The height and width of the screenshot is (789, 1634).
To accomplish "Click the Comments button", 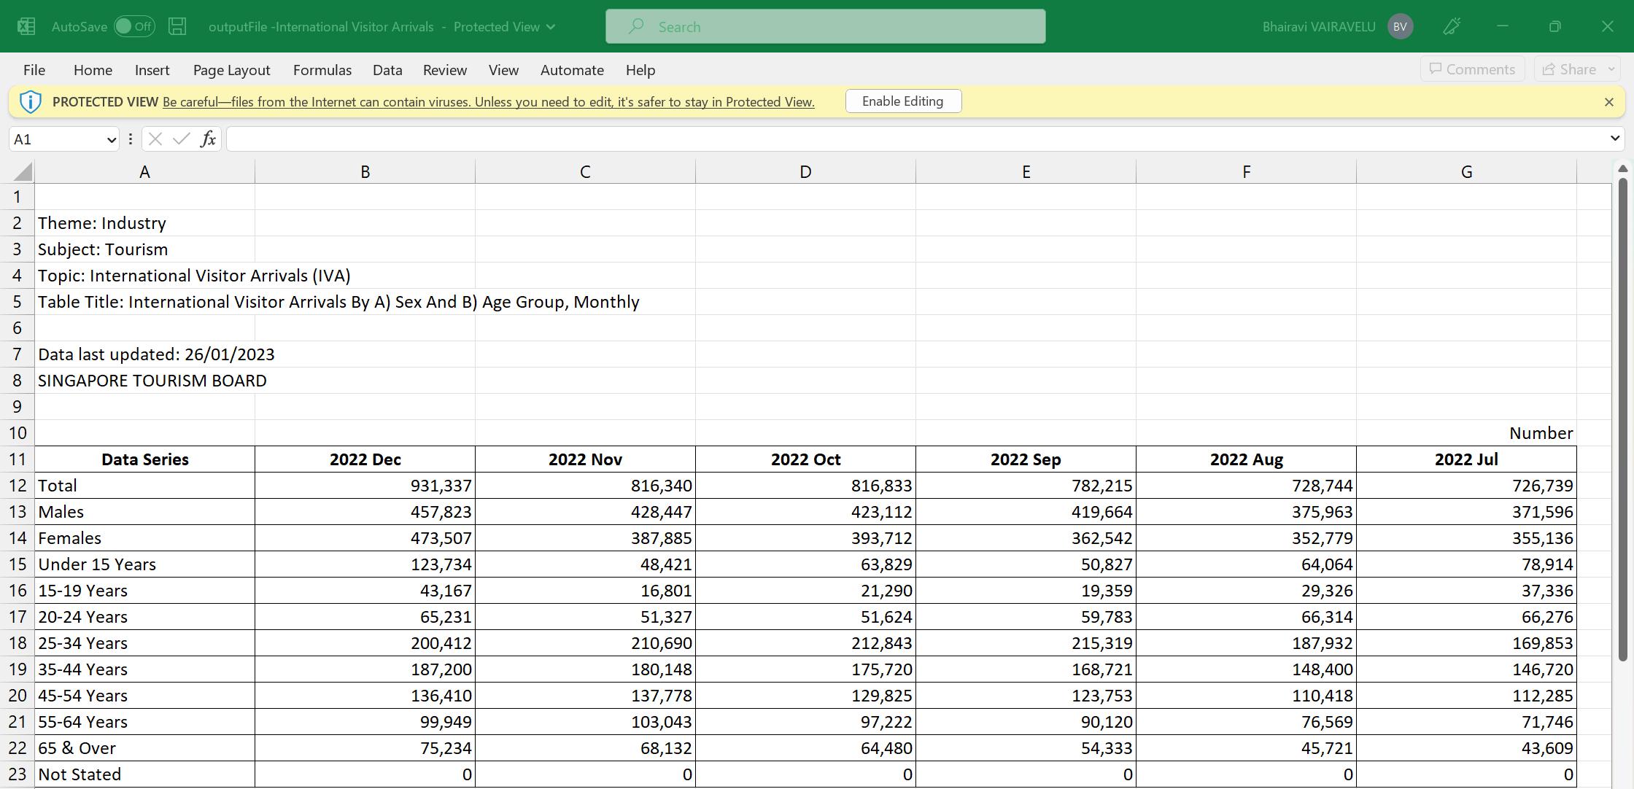I will pos(1472,69).
